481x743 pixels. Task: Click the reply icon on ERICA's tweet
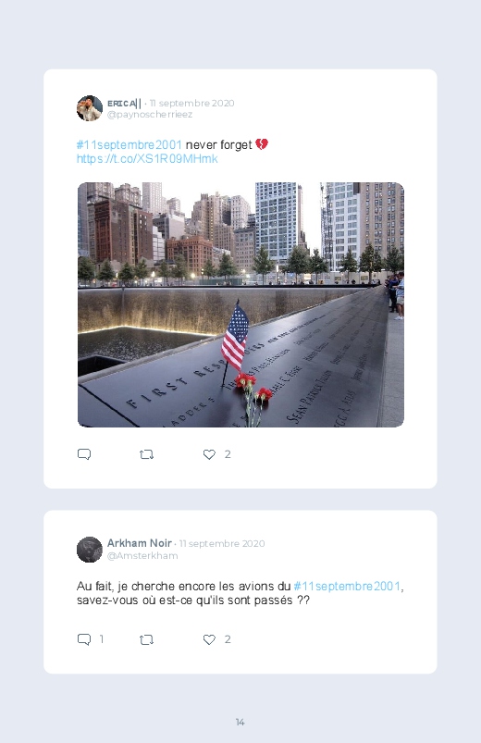coord(84,454)
